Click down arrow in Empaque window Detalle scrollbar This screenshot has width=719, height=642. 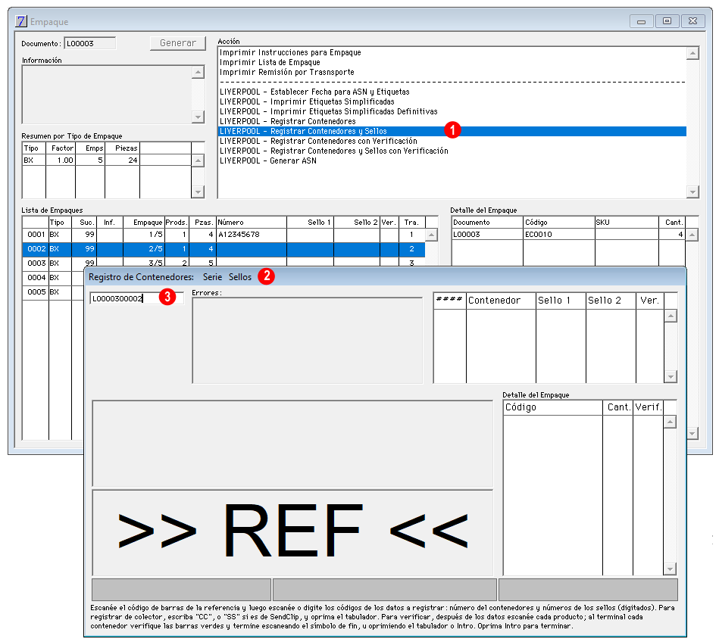692,433
